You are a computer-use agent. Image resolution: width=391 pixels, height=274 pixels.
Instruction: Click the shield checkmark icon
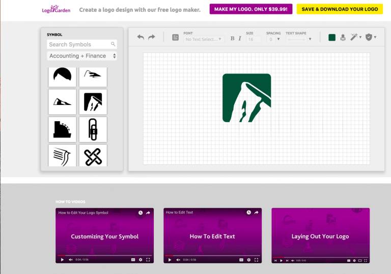coord(369,37)
